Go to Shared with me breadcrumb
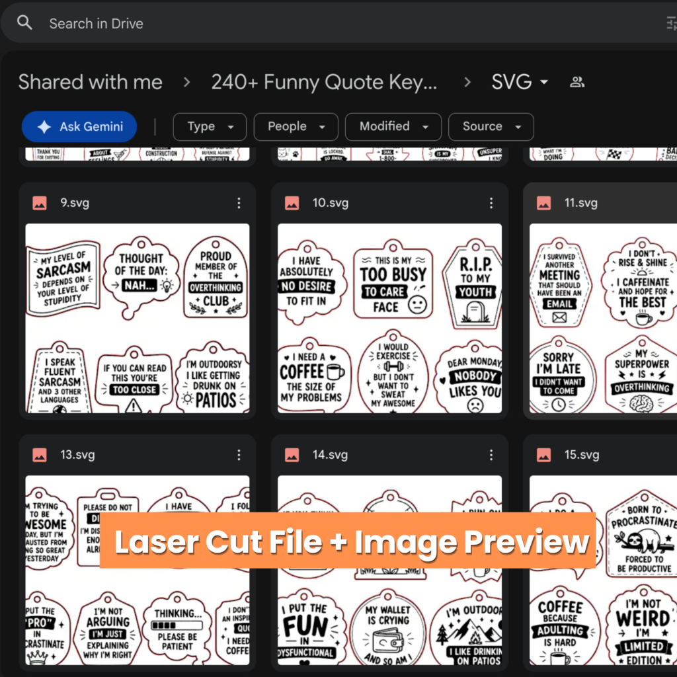This screenshot has width=677, height=677. [x=90, y=81]
